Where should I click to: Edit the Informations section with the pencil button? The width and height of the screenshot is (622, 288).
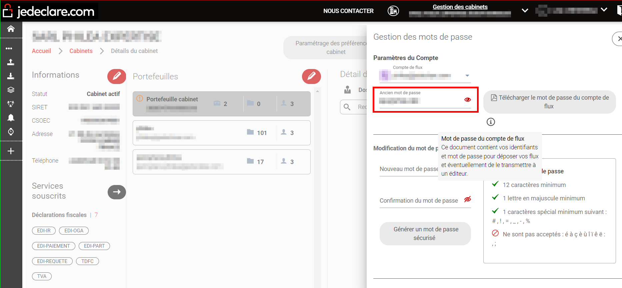click(x=117, y=76)
